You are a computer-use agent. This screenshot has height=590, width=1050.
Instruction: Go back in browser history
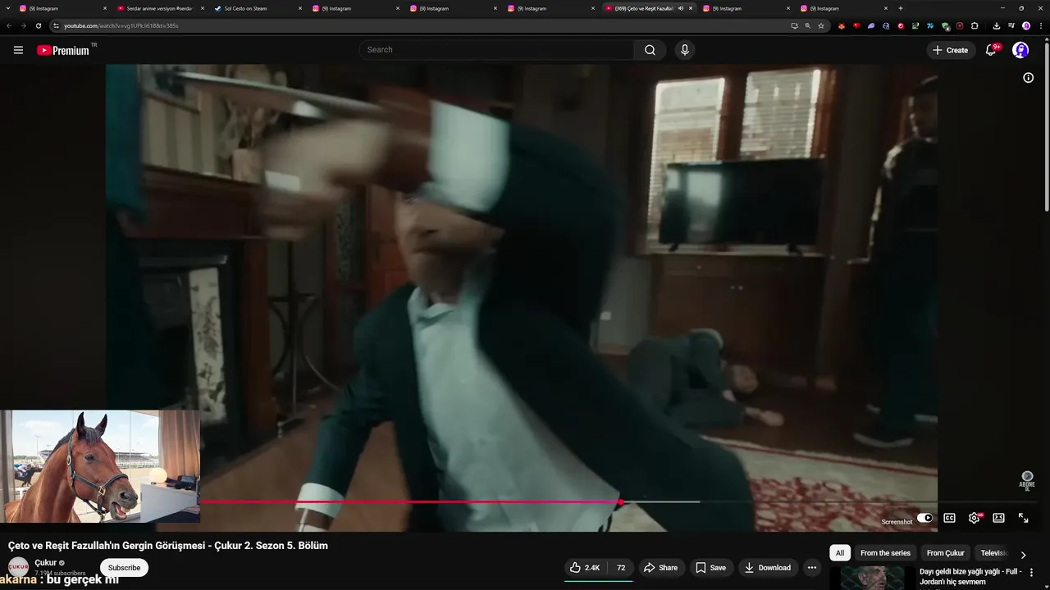[8, 25]
